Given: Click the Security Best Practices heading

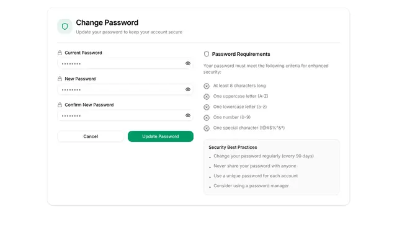Looking at the screenshot, I should click(x=233, y=148).
